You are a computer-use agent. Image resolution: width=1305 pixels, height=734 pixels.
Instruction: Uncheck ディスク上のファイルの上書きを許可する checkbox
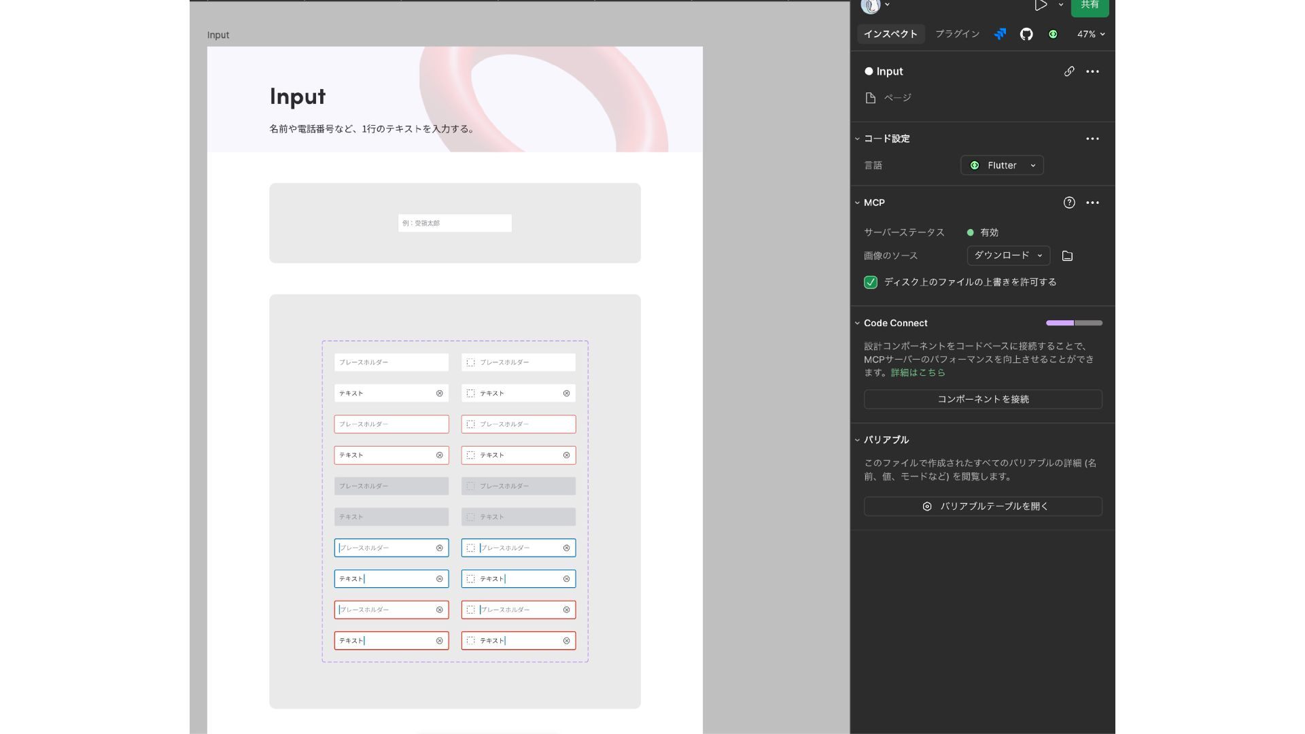pyautogui.click(x=871, y=282)
